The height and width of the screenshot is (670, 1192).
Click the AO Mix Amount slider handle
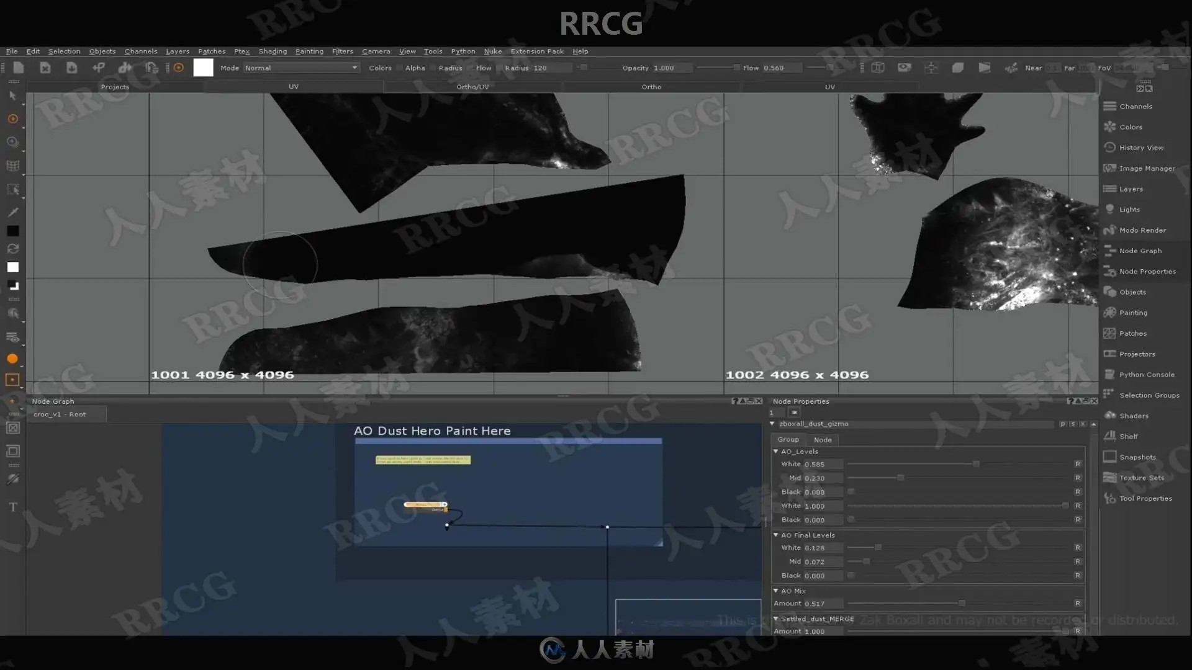click(962, 603)
